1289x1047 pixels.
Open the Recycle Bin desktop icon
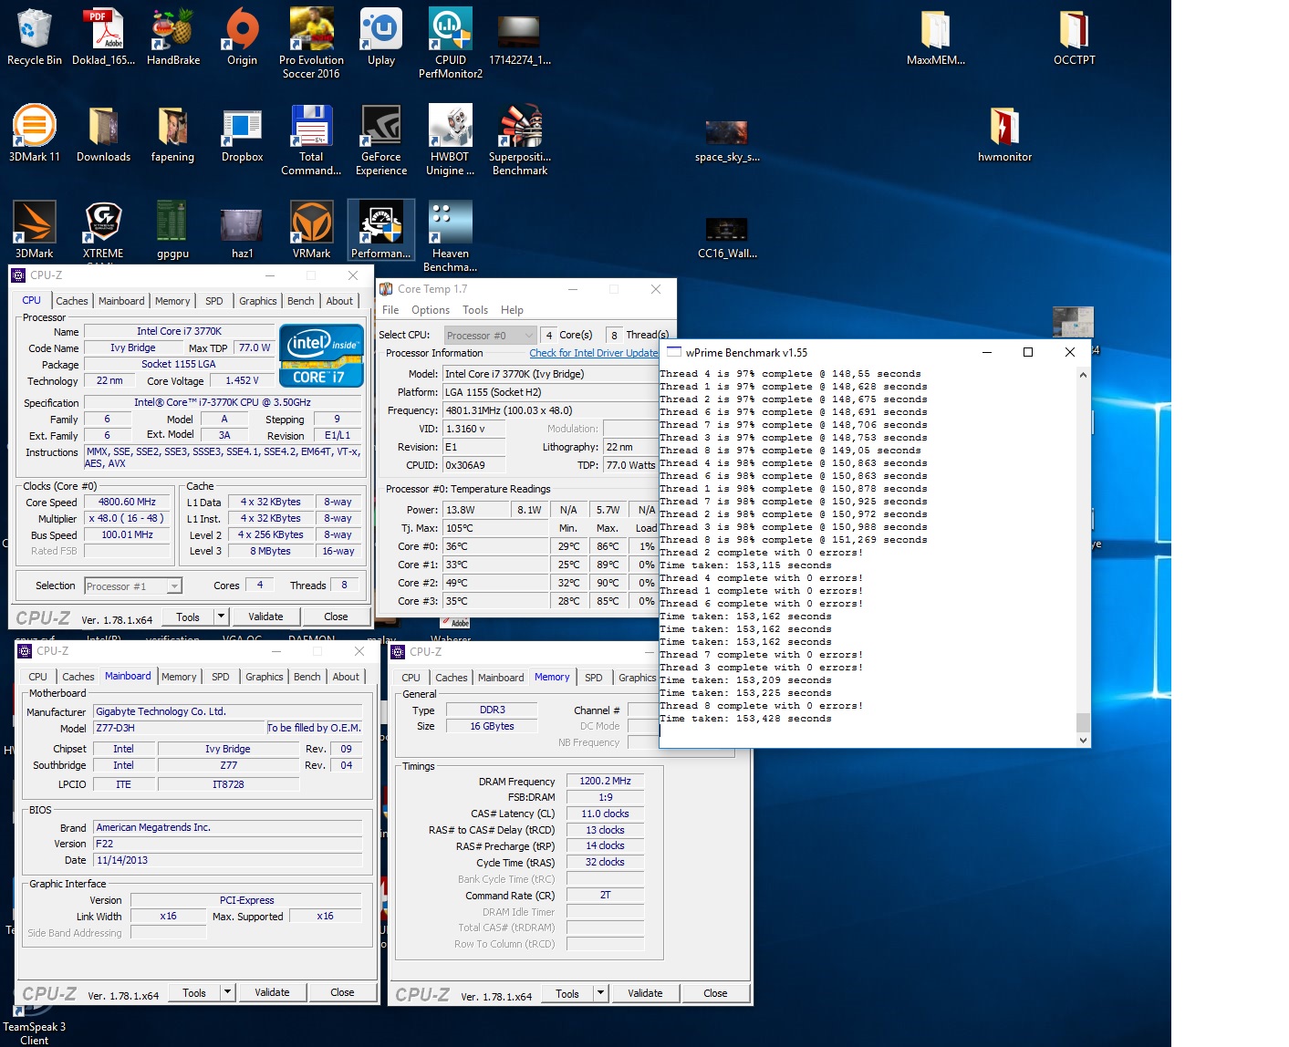[34, 37]
